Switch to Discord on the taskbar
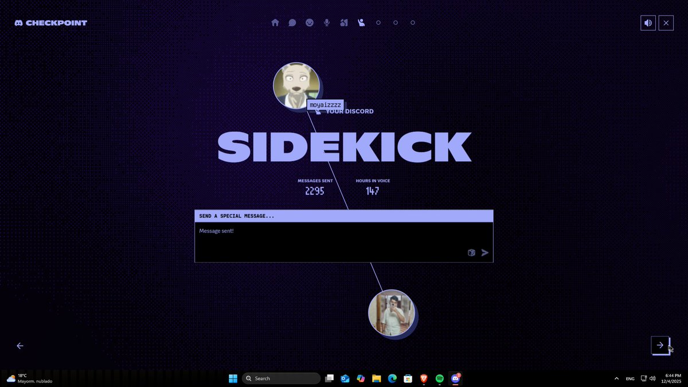 coord(456,378)
